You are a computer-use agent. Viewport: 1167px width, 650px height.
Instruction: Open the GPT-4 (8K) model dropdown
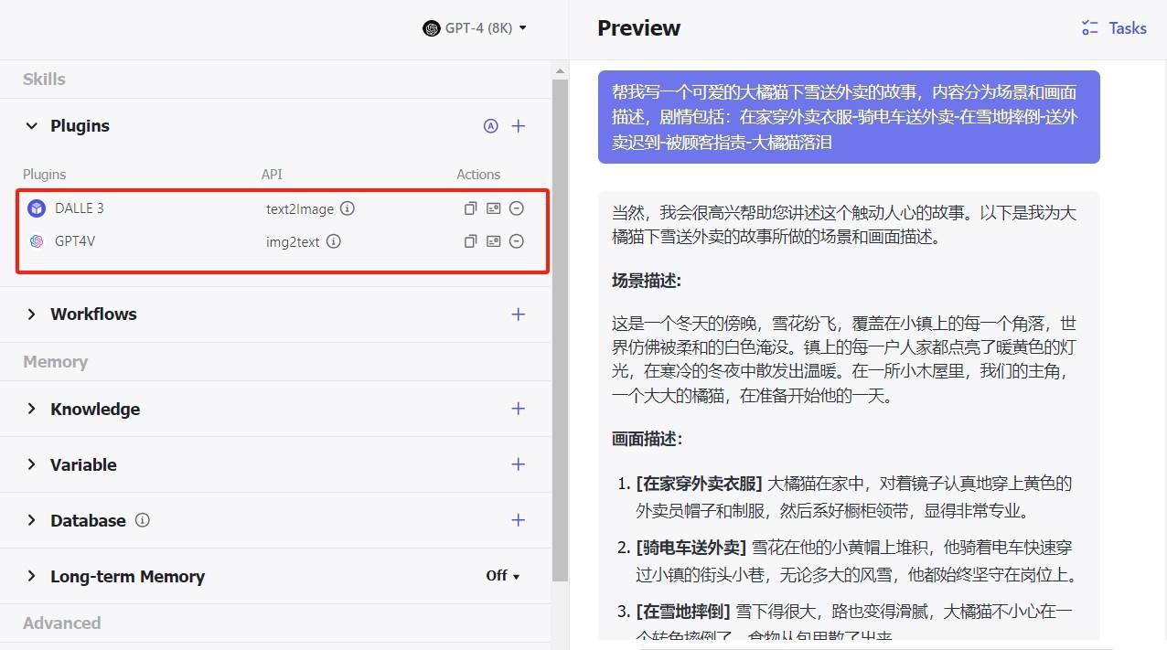475,28
